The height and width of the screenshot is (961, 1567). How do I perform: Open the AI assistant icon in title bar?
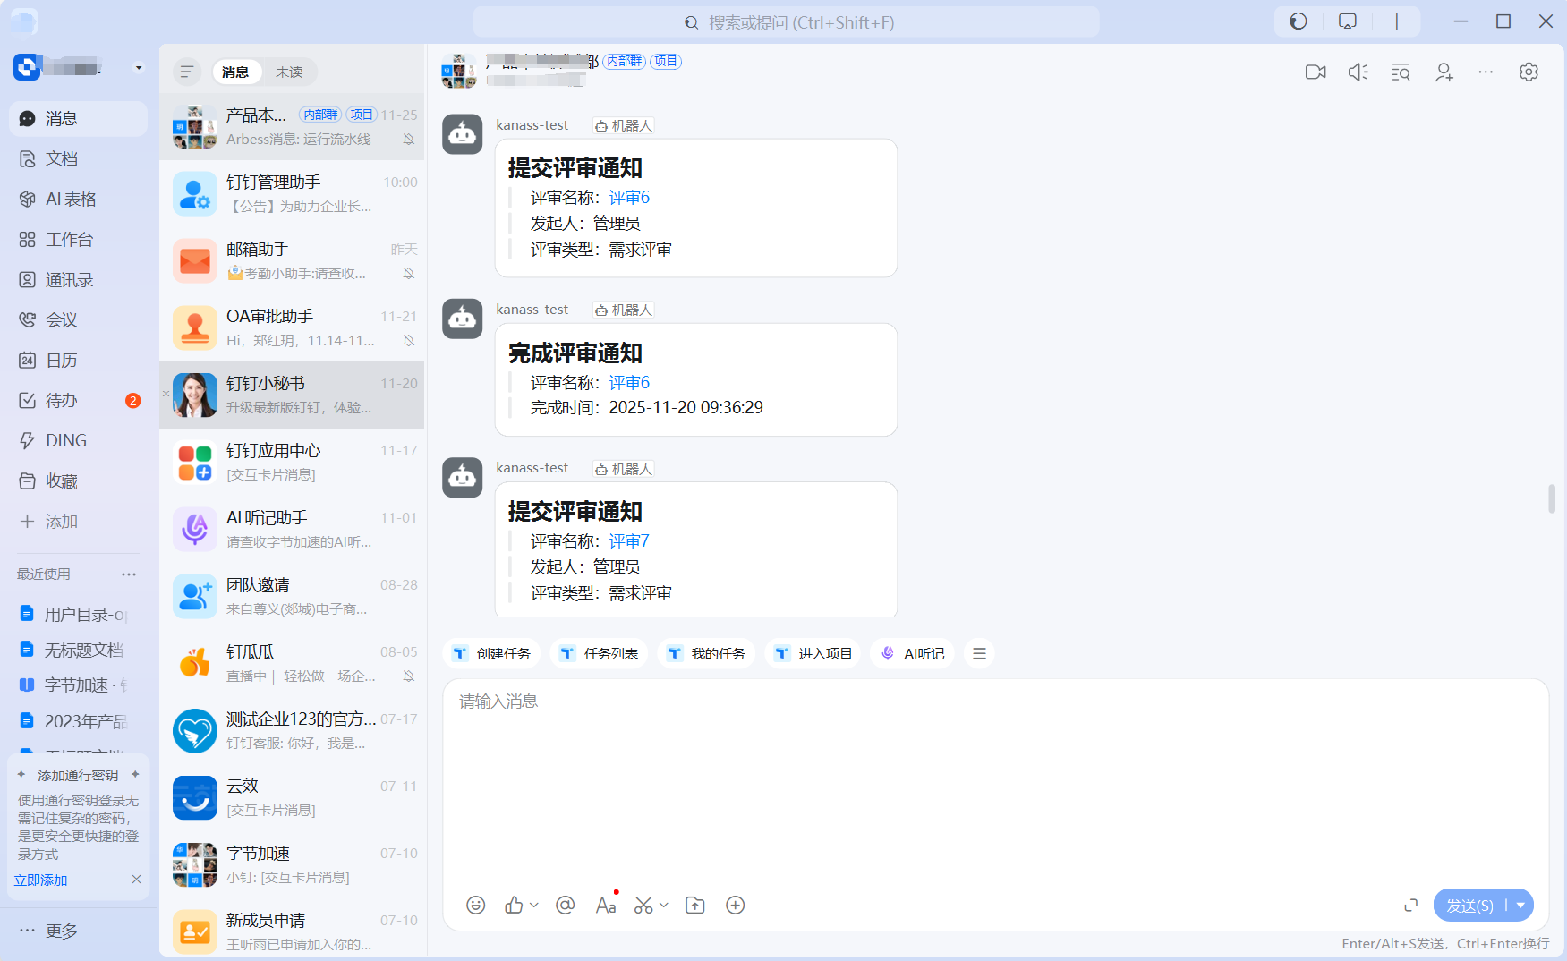(1299, 21)
